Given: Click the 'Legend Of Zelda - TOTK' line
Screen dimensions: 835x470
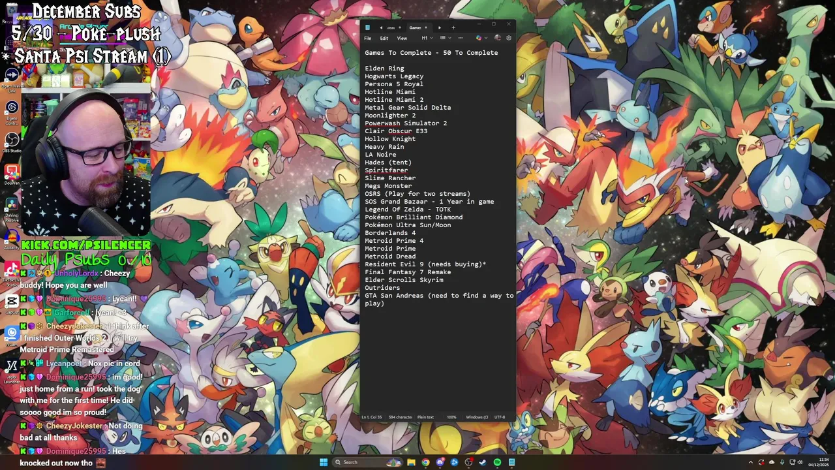Looking at the screenshot, I should tap(408, 210).
